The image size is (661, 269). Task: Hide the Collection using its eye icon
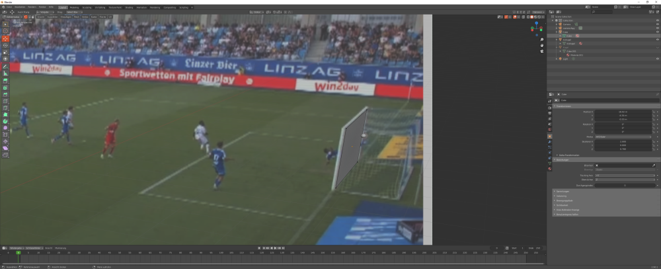point(657,20)
